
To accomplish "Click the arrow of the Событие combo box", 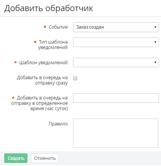I will tap(155, 27).
